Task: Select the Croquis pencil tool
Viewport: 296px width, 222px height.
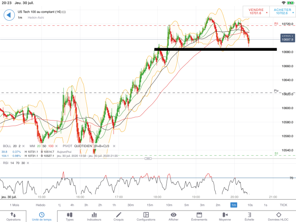Action: click(x=118, y=215)
